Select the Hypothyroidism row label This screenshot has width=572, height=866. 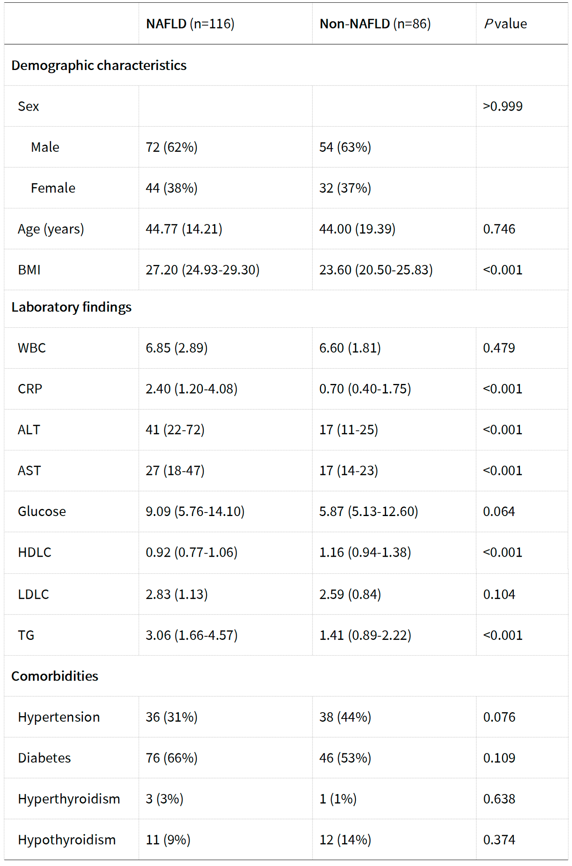tap(67, 840)
